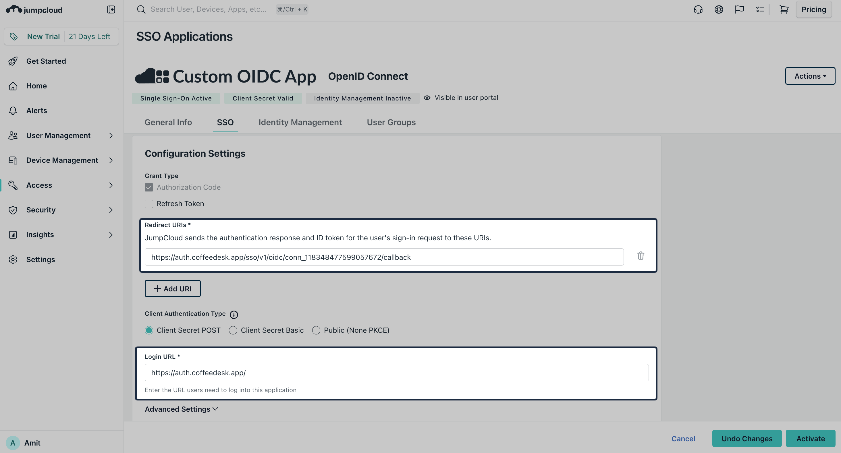Toggle the Refresh Token checkbox
Image resolution: width=841 pixels, height=453 pixels.
pos(148,204)
